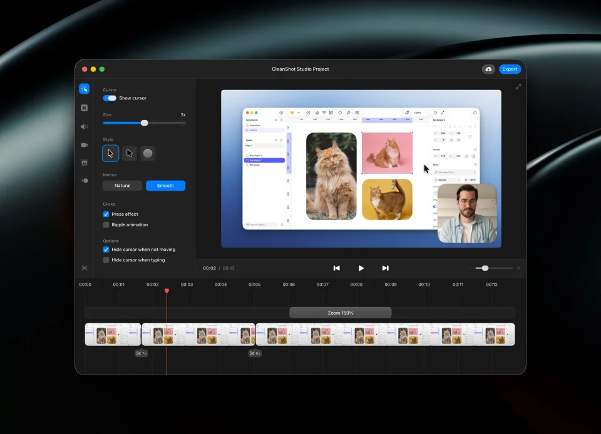Select Natural motion option
The width and height of the screenshot is (601, 434).
(122, 186)
